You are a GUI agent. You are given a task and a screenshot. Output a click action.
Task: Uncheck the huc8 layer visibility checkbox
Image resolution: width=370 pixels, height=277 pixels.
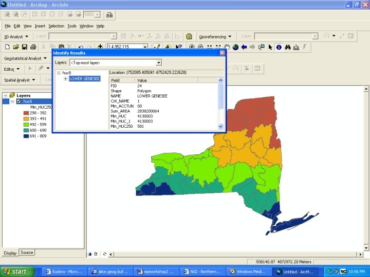[x=18, y=101]
